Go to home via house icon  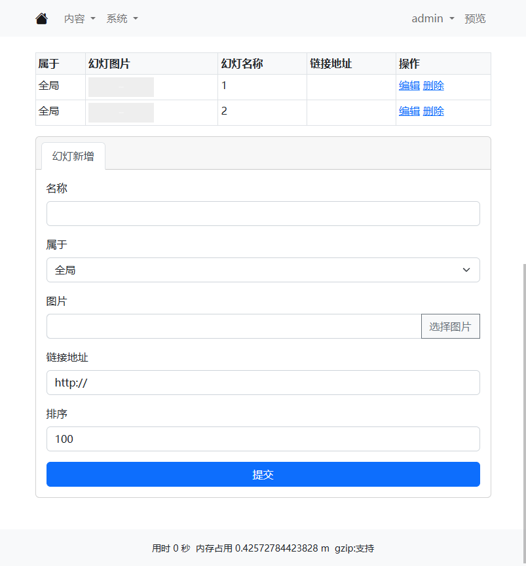41,18
